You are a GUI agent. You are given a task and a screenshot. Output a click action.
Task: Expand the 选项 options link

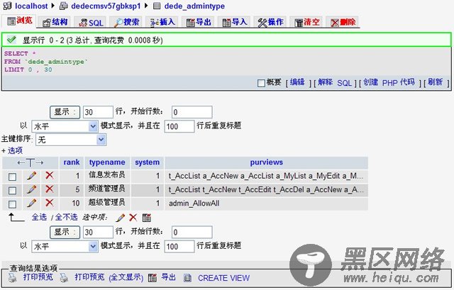pyautogui.click(x=15, y=150)
